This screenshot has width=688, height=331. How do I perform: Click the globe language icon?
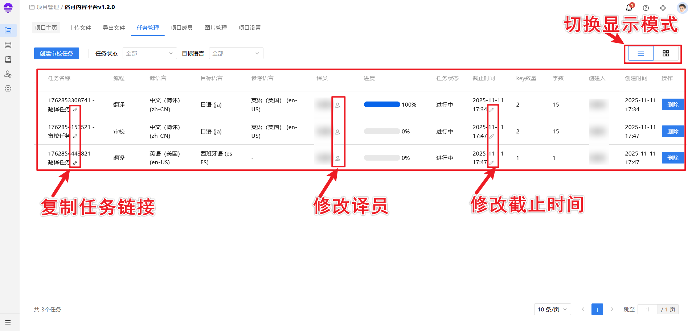click(663, 8)
